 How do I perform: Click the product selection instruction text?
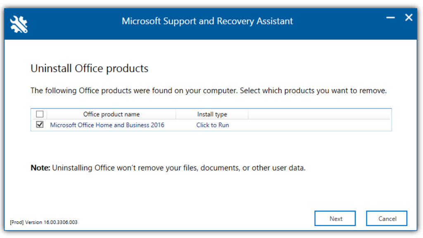point(208,90)
